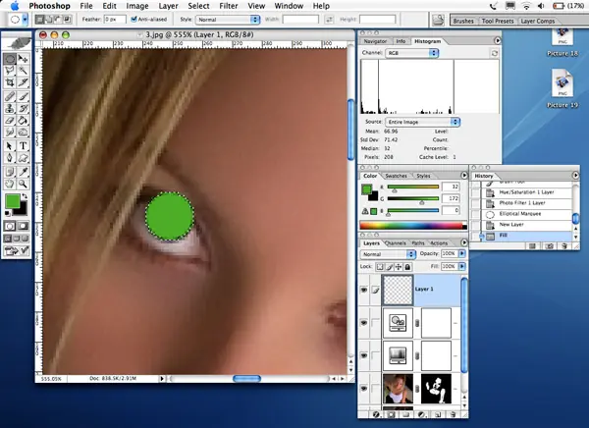Screen dimensions: 589x428
Task: Switch to Quick Mask mode
Action: tap(23, 226)
